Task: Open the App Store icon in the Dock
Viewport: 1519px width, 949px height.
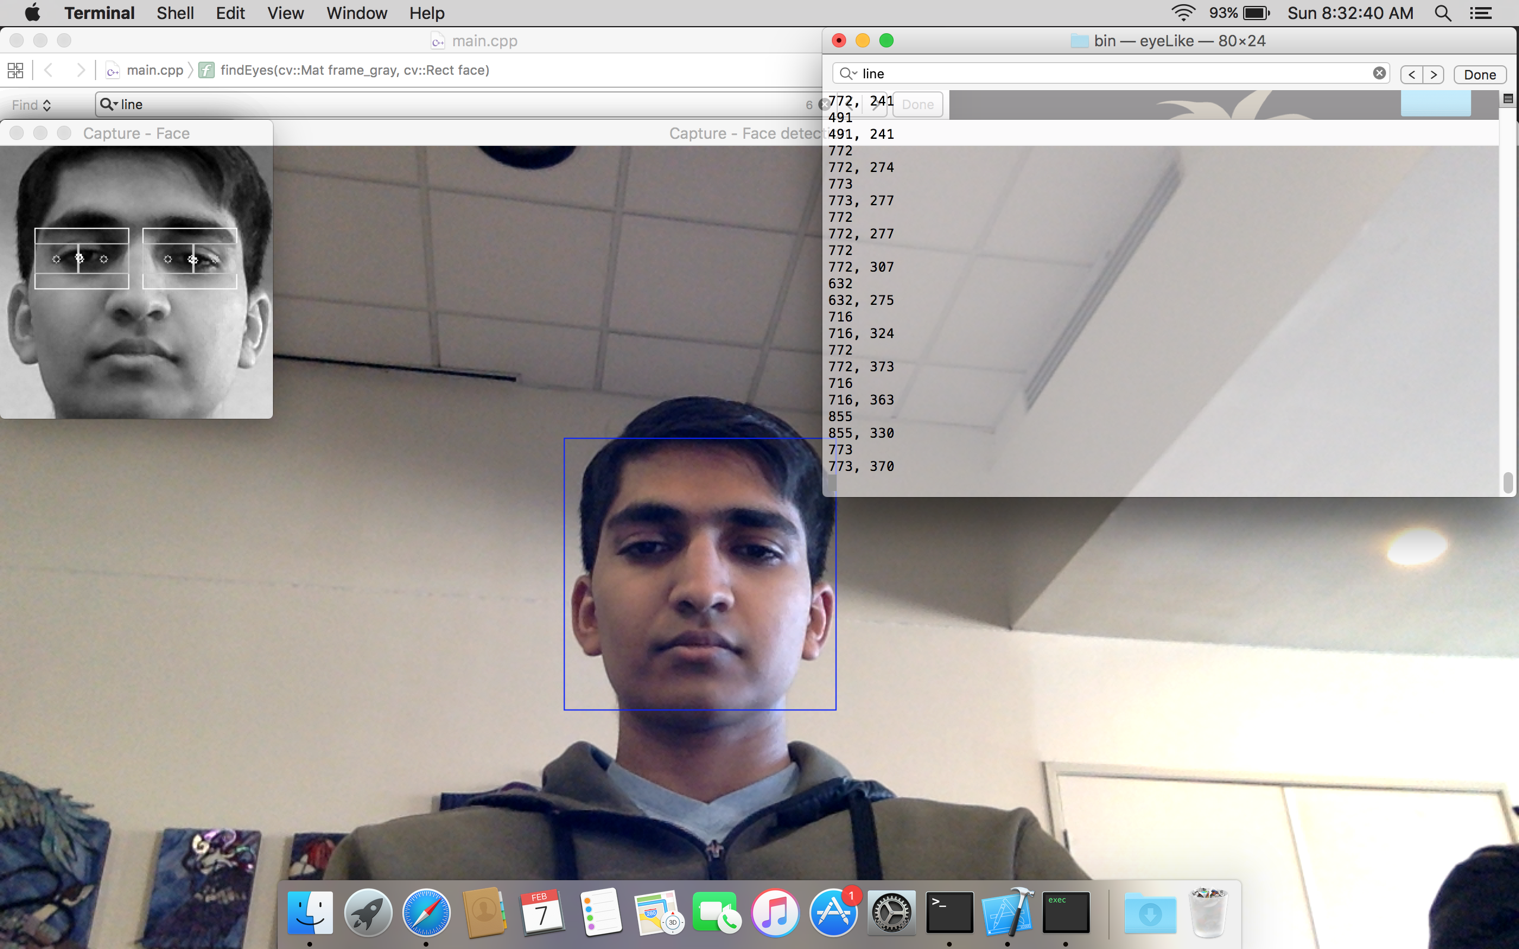Action: pos(833,913)
